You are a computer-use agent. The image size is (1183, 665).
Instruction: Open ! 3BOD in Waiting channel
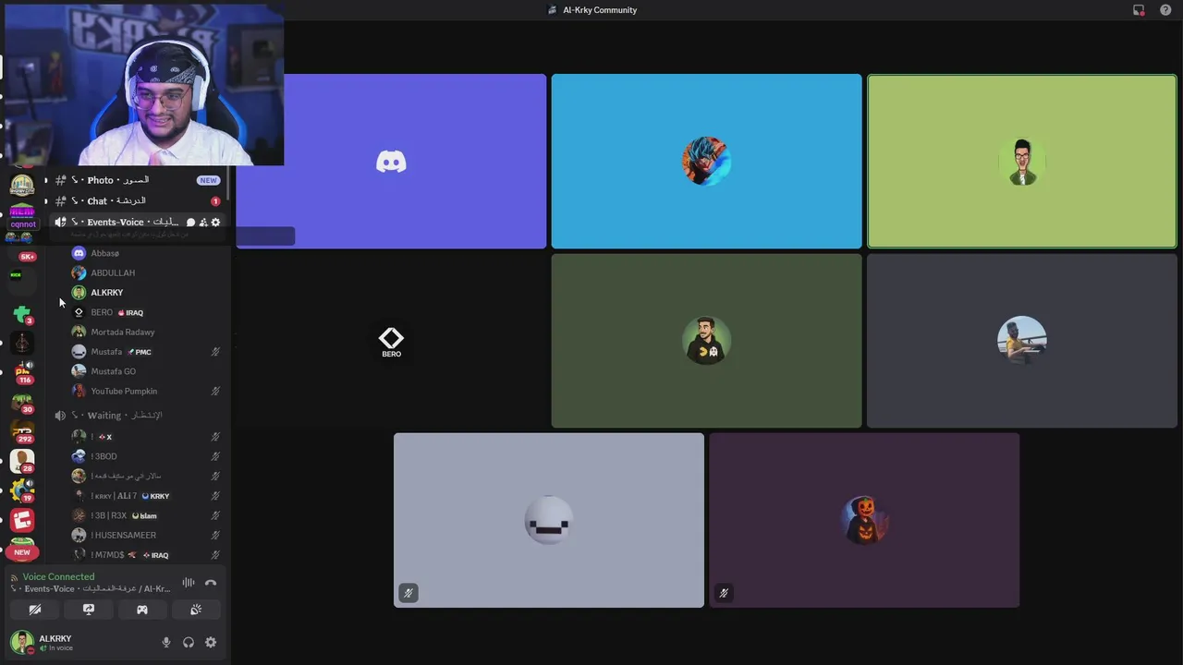point(146,456)
